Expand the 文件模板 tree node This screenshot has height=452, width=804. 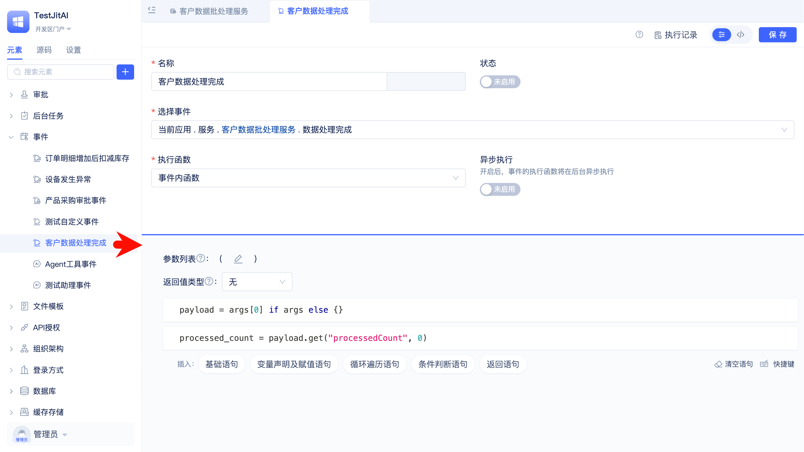[x=11, y=306]
